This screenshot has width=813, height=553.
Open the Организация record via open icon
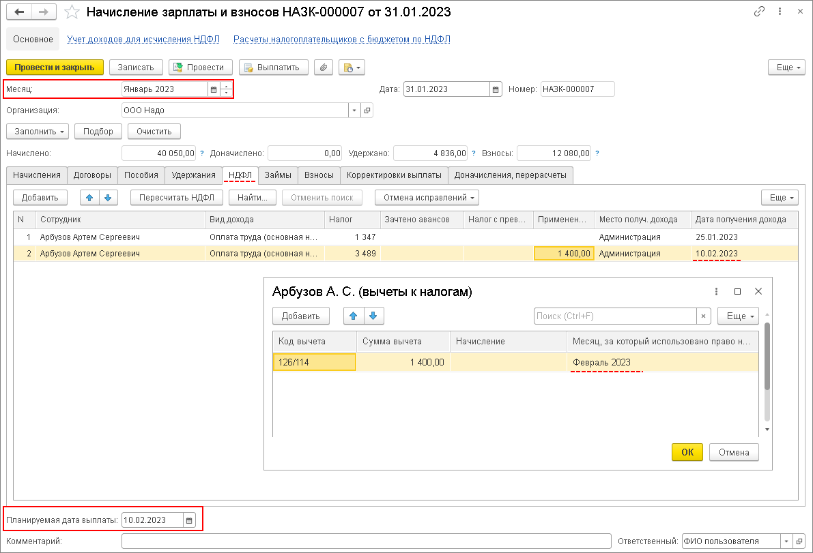coord(367,110)
